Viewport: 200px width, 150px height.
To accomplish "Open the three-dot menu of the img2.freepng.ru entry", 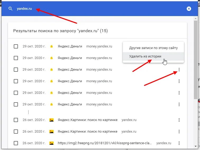I will tap(179, 143).
